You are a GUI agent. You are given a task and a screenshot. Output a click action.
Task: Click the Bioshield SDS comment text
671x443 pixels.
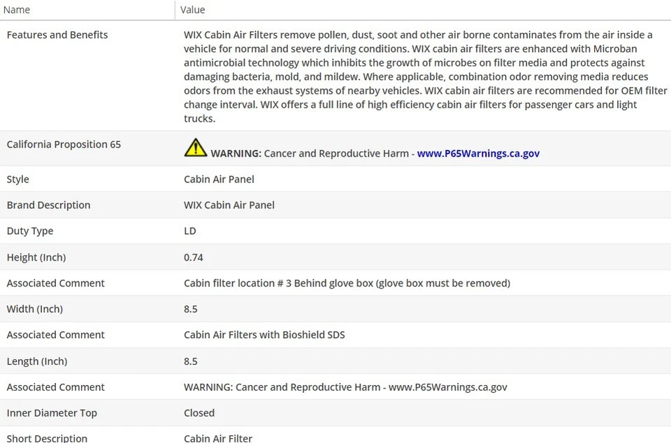pos(264,335)
